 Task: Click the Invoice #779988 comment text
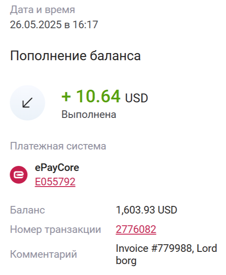point(155,248)
